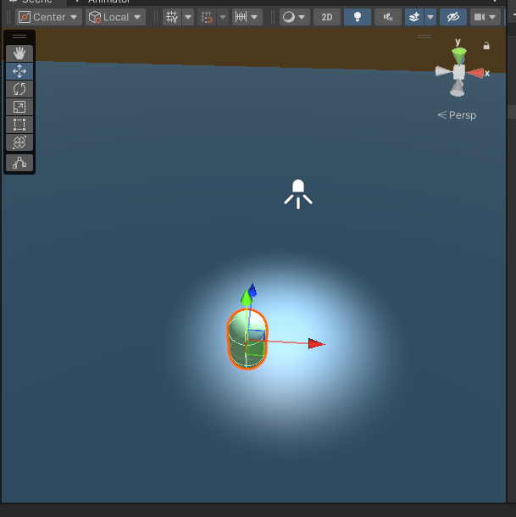Toggle grid snapping icon
This screenshot has width=516, height=517.
[x=207, y=17]
